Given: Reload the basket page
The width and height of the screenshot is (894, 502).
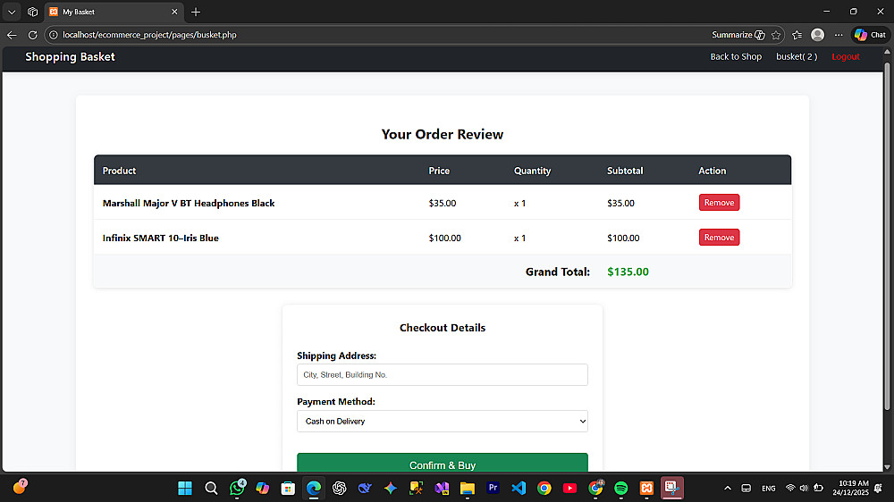Looking at the screenshot, I should pyautogui.click(x=32, y=35).
